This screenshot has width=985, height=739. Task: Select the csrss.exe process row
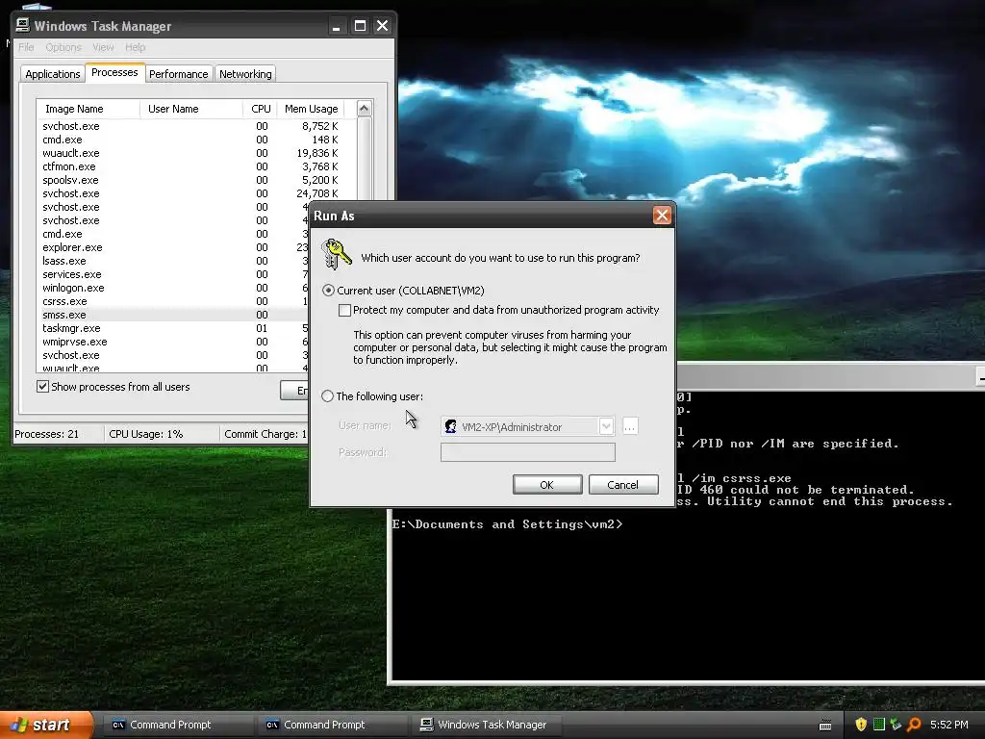coord(173,301)
